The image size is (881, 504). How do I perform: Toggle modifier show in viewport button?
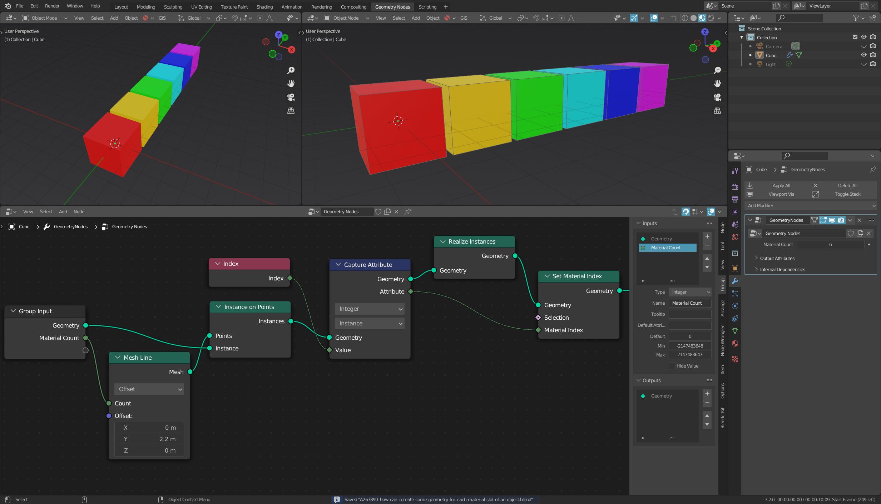[832, 220]
